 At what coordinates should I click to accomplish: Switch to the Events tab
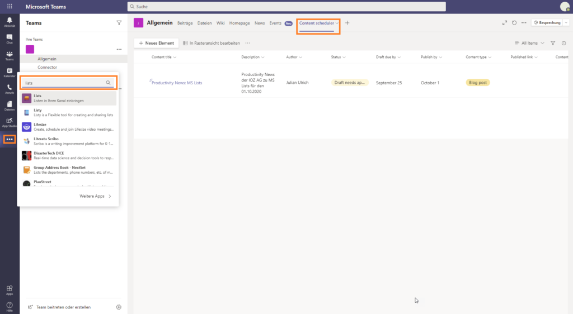[275, 23]
